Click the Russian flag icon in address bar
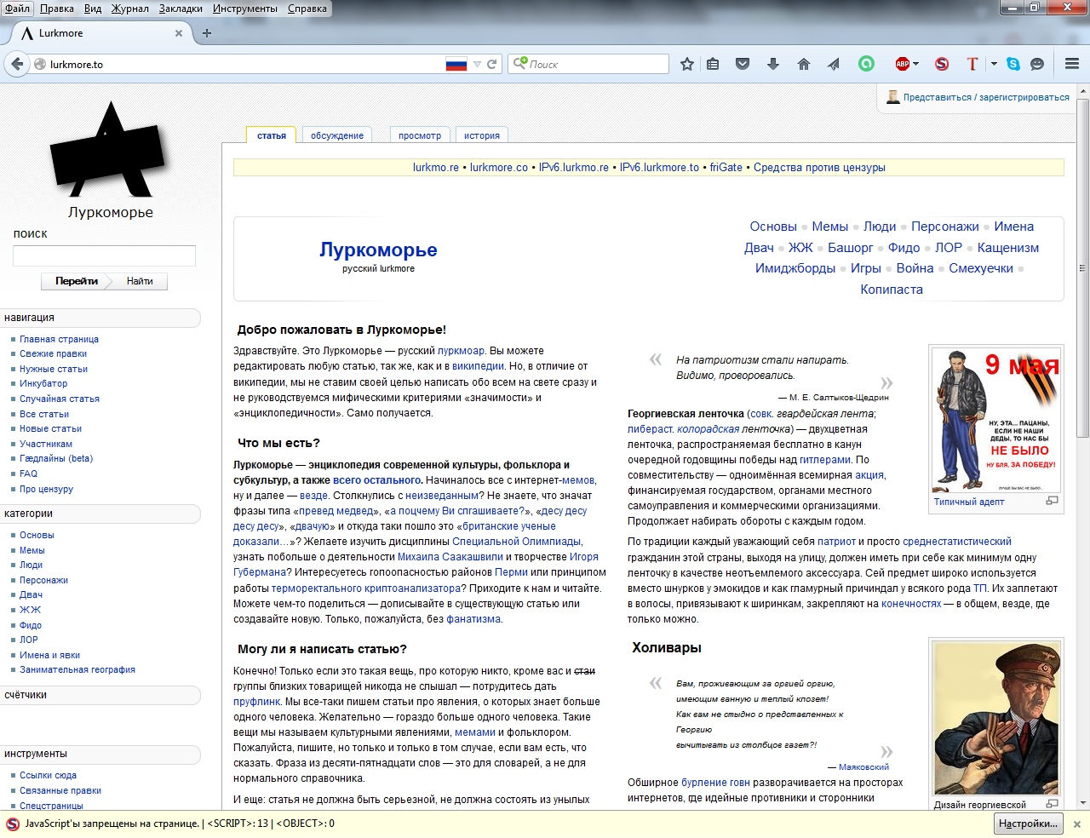 [456, 64]
